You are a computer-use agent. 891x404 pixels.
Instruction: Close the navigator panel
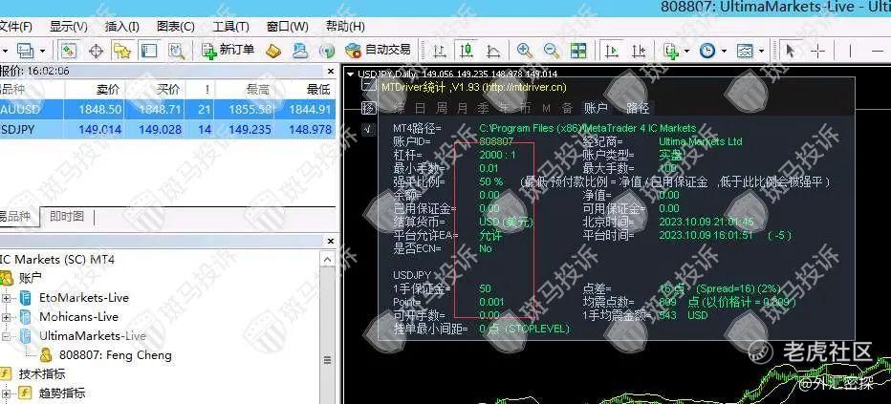331,241
